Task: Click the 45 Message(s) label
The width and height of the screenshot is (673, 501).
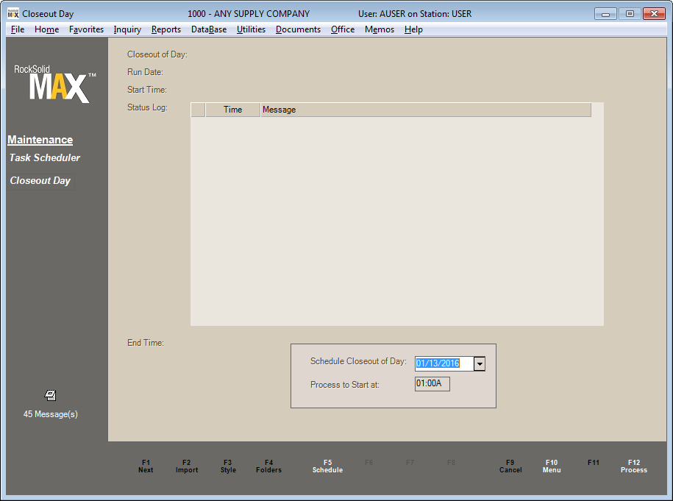Action: [x=50, y=414]
